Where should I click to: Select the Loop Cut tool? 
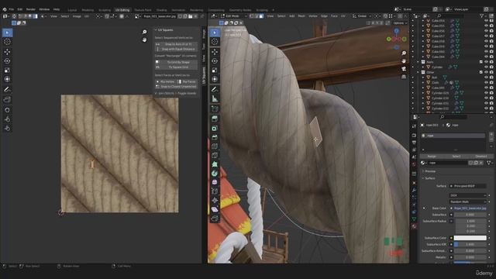click(x=215, y=146)
